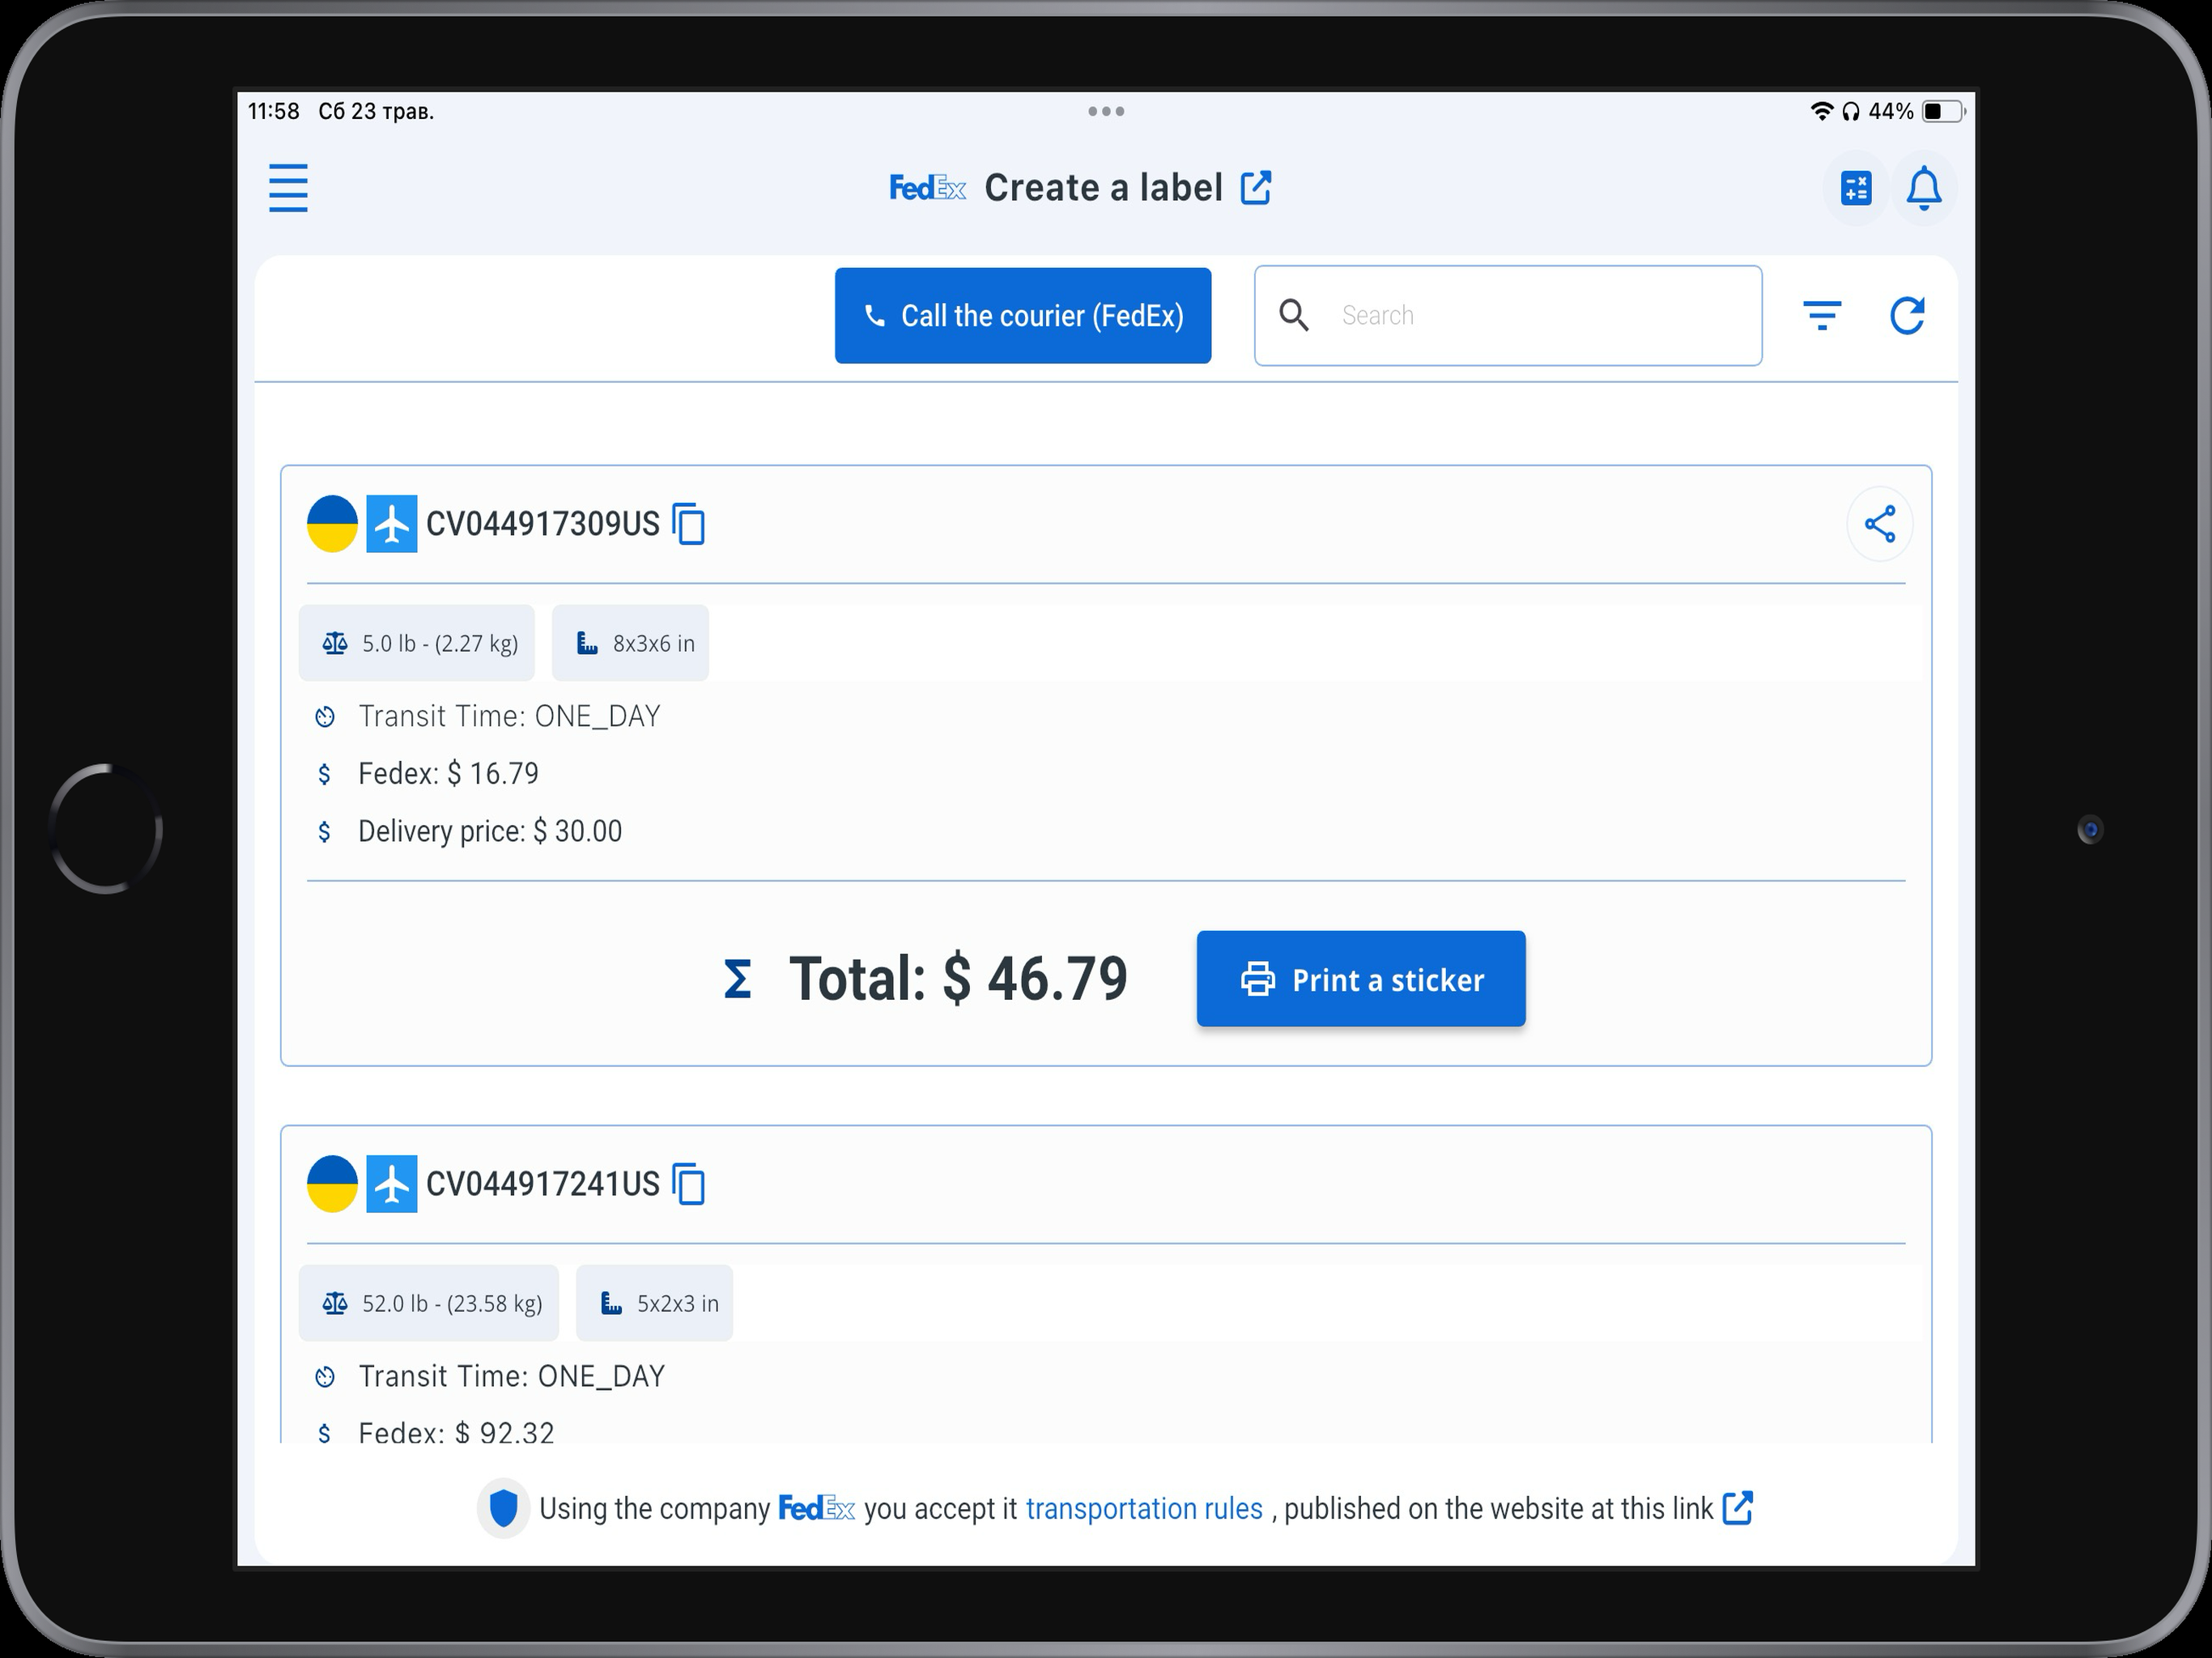Click airplane icon on CV044917309US card
The height and width of the screenshot is (1658, 2212).
point(392,524)
